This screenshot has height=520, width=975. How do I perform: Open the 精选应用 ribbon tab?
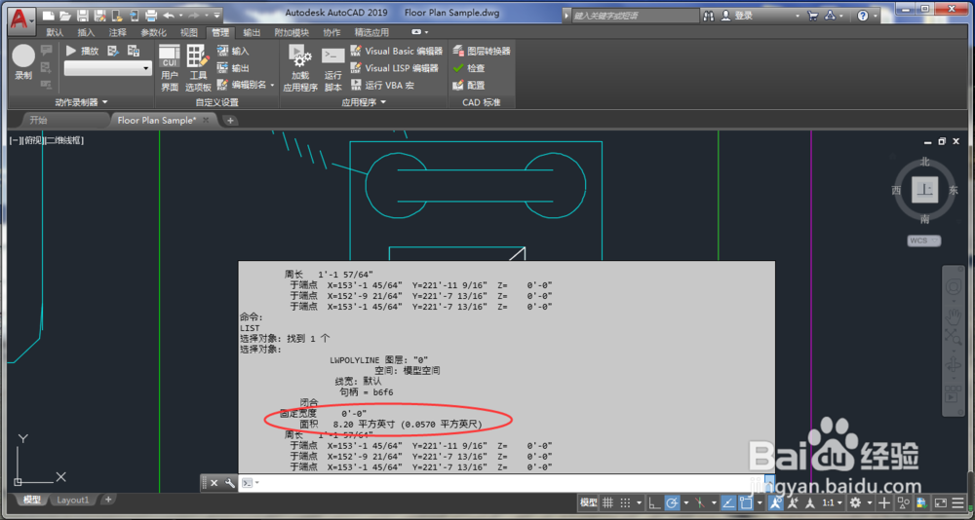pyautogui.click(x=371, y=32)
